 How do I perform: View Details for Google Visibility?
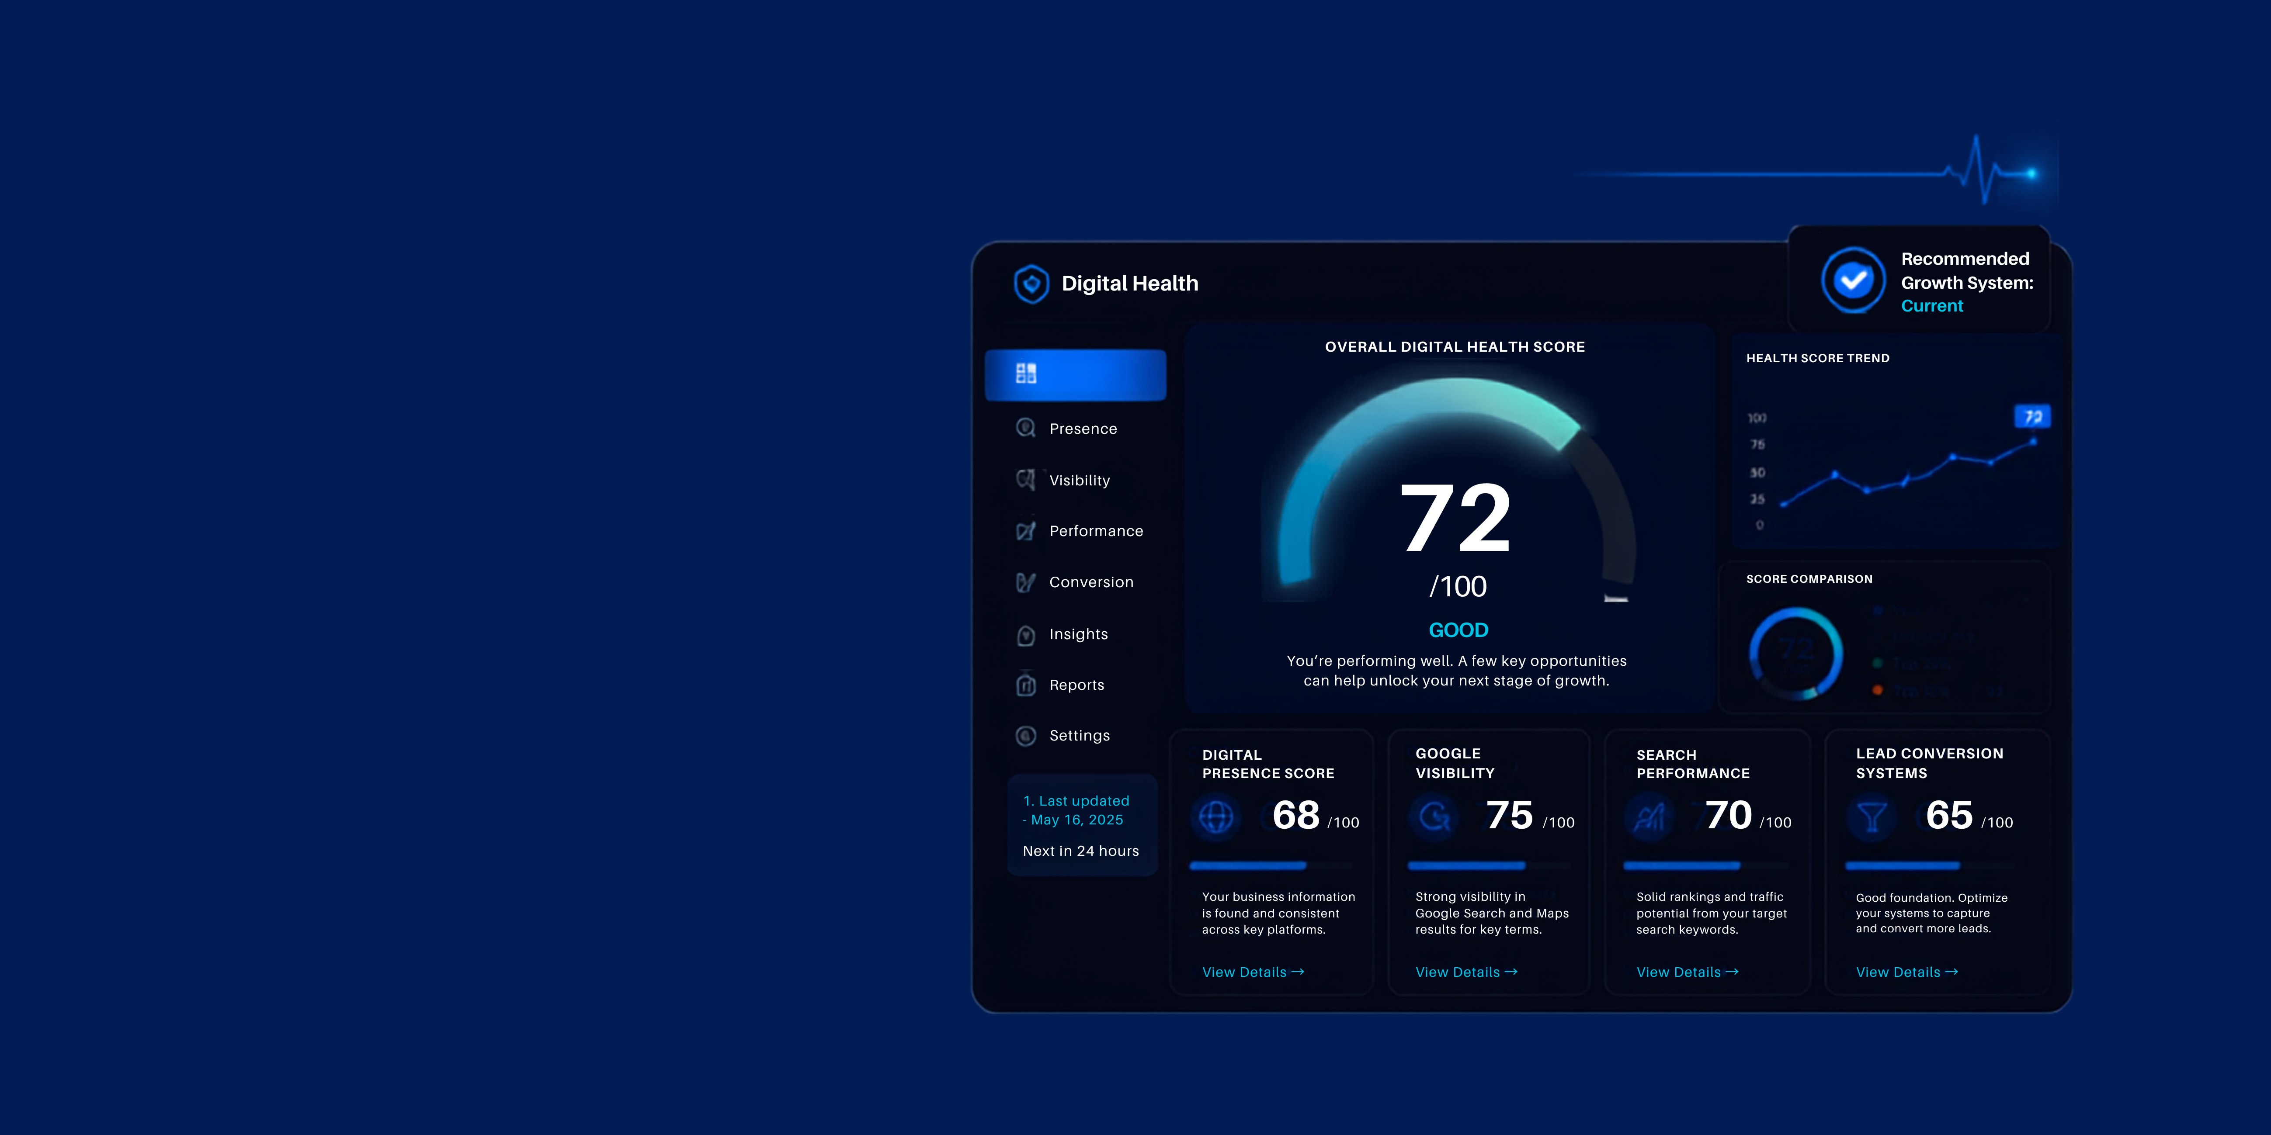[1466, 972]
